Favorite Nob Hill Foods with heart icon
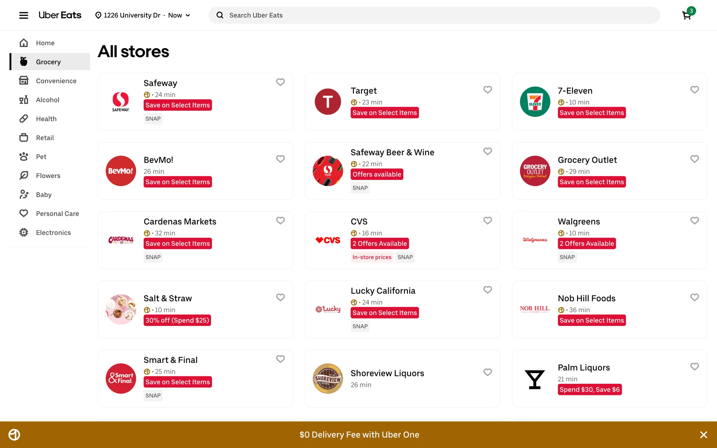 pos(695,298)
